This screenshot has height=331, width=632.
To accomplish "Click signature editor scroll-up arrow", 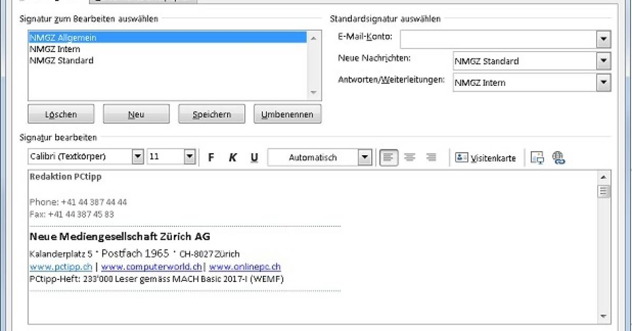I will pyautogui.click(x=604, y=177).
